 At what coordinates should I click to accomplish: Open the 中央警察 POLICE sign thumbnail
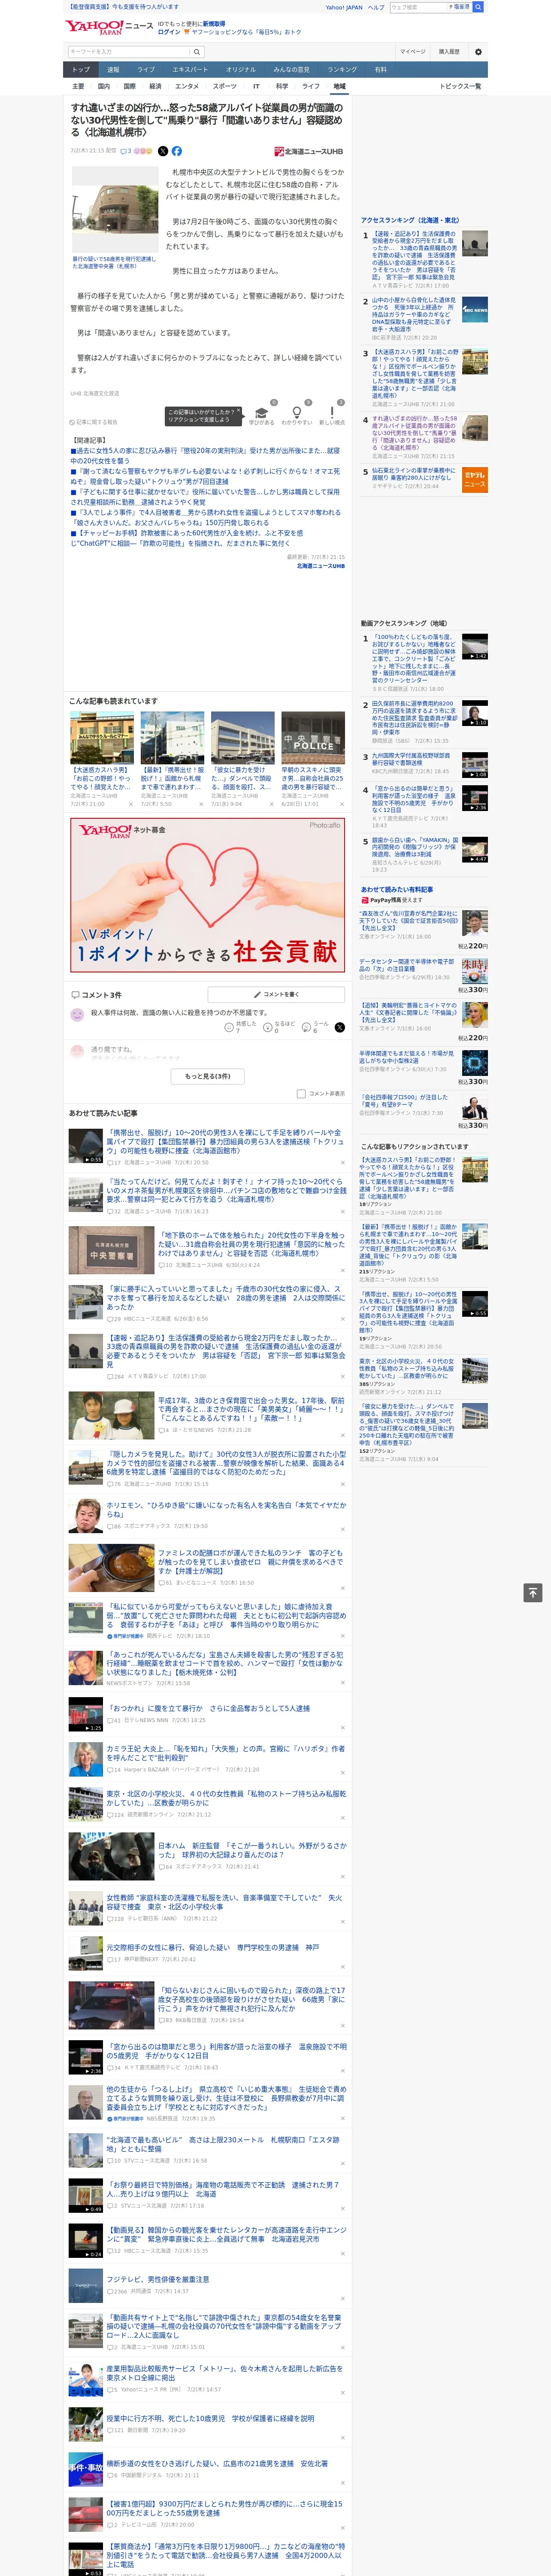coord(312,738)
